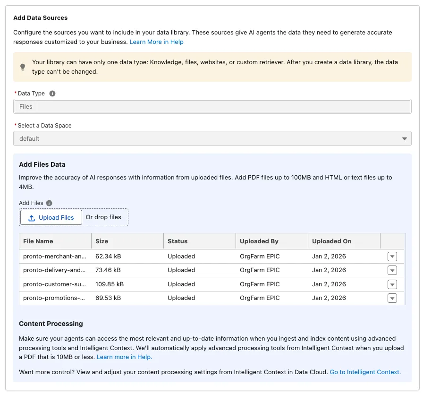
Task: Click the Upload Files button
Action: click(x=51, y=217)
